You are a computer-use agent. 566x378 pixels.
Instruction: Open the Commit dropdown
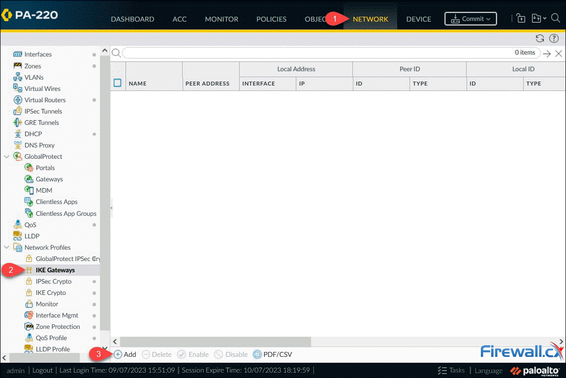[x=471, y=19]
